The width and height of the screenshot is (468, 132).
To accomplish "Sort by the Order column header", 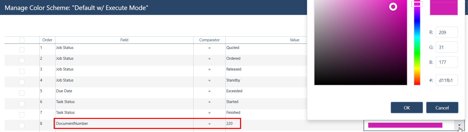I will (x=47, y=40).
